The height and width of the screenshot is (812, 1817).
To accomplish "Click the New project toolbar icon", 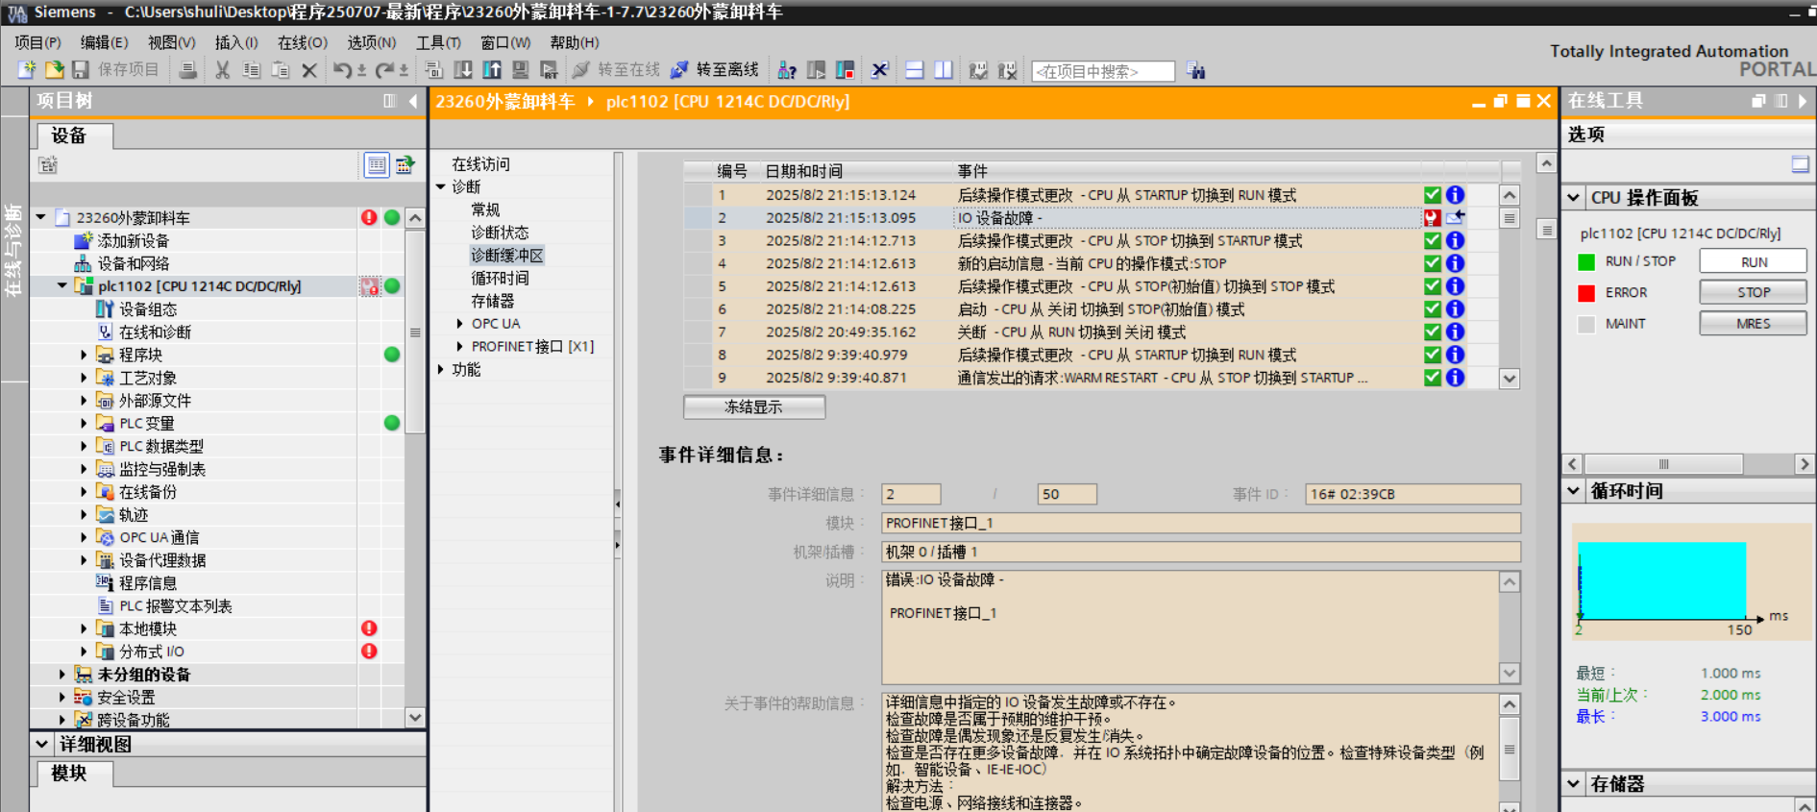I will [x=27, y=70].
